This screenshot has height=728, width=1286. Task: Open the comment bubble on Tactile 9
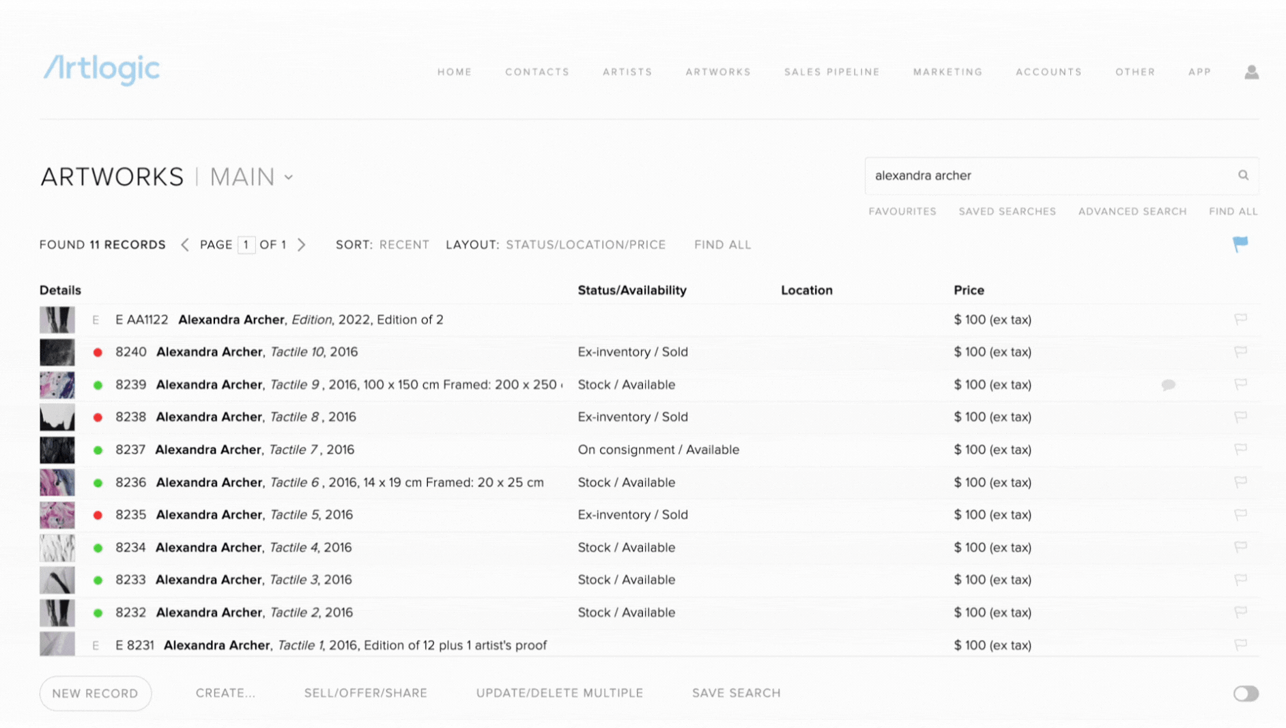point(1168,385)
